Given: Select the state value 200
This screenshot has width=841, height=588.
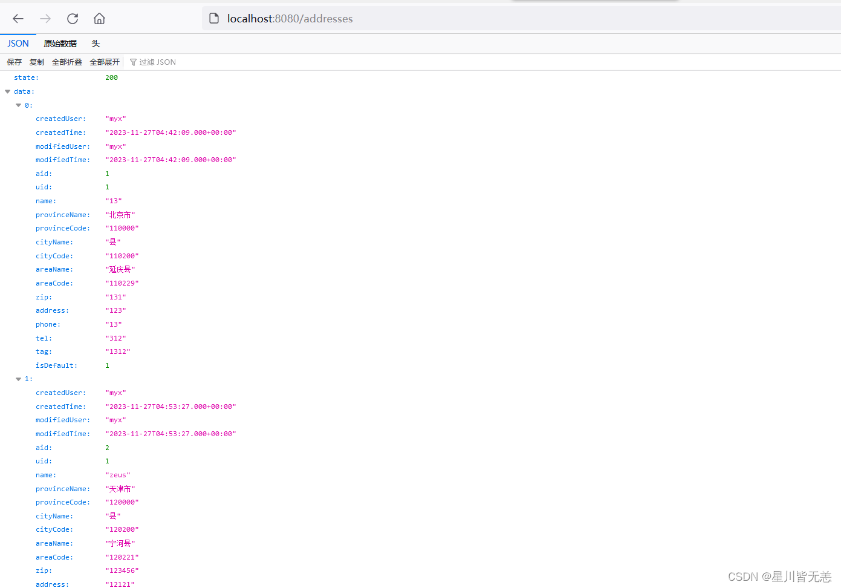Looking at the screenshot, I should (x=112, y=78).
